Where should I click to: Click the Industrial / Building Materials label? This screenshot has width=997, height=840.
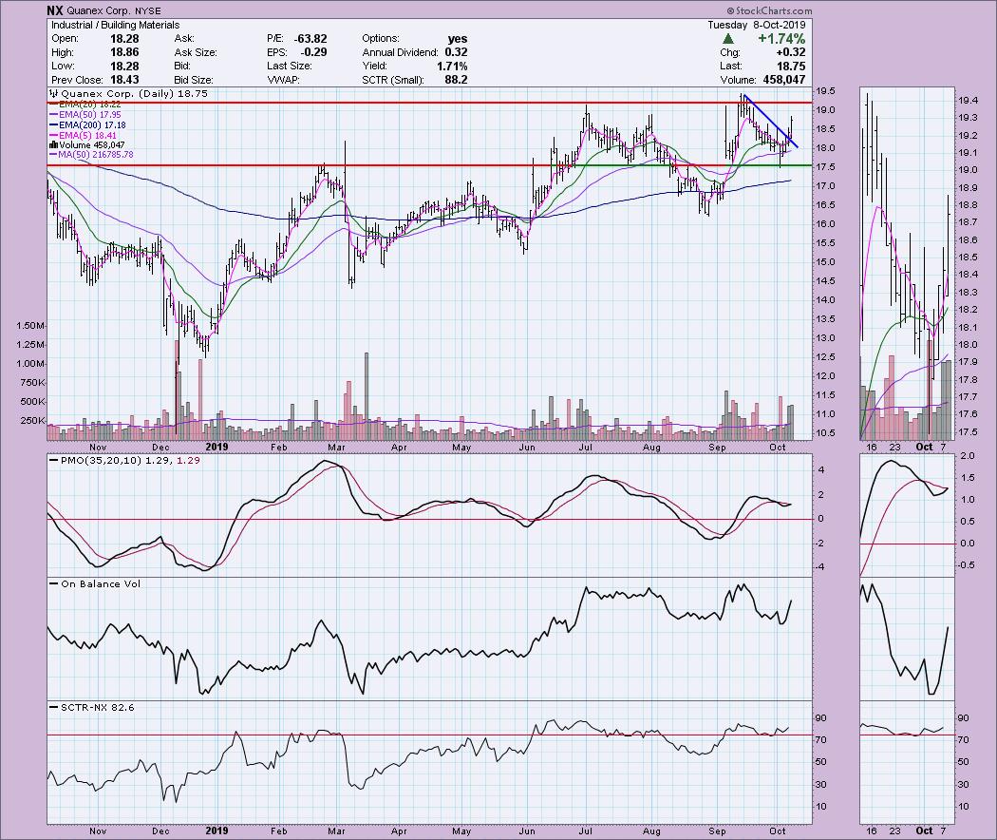[x=116, y=25]
